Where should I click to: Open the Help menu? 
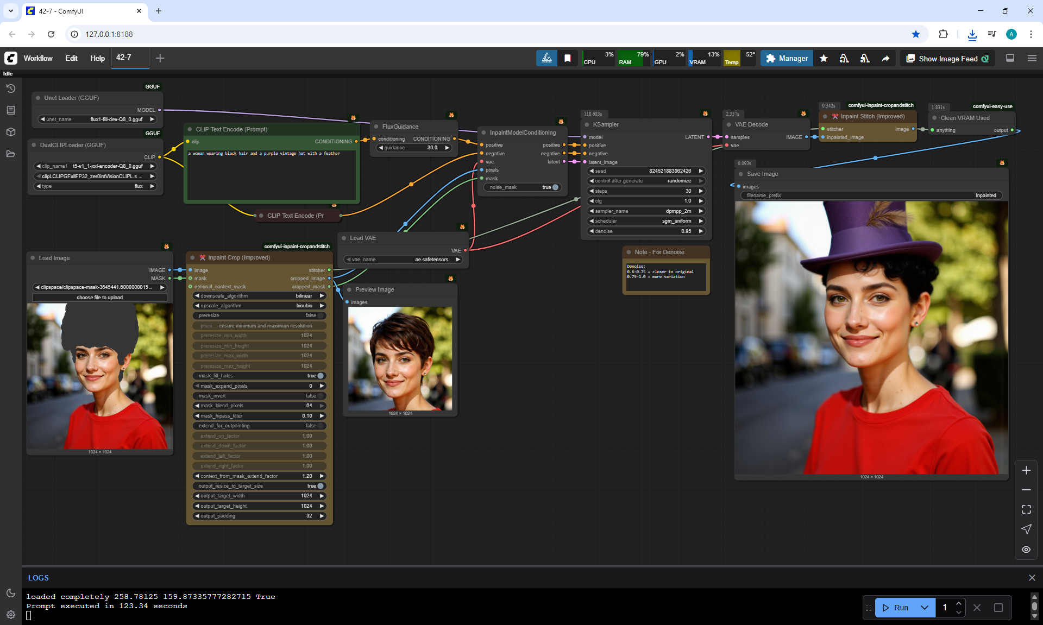point(97,58)
